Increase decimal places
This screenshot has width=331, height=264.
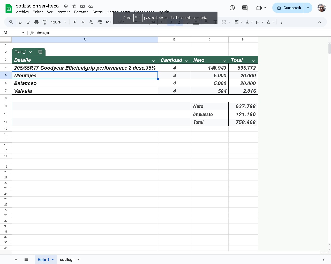coord(100,22)
